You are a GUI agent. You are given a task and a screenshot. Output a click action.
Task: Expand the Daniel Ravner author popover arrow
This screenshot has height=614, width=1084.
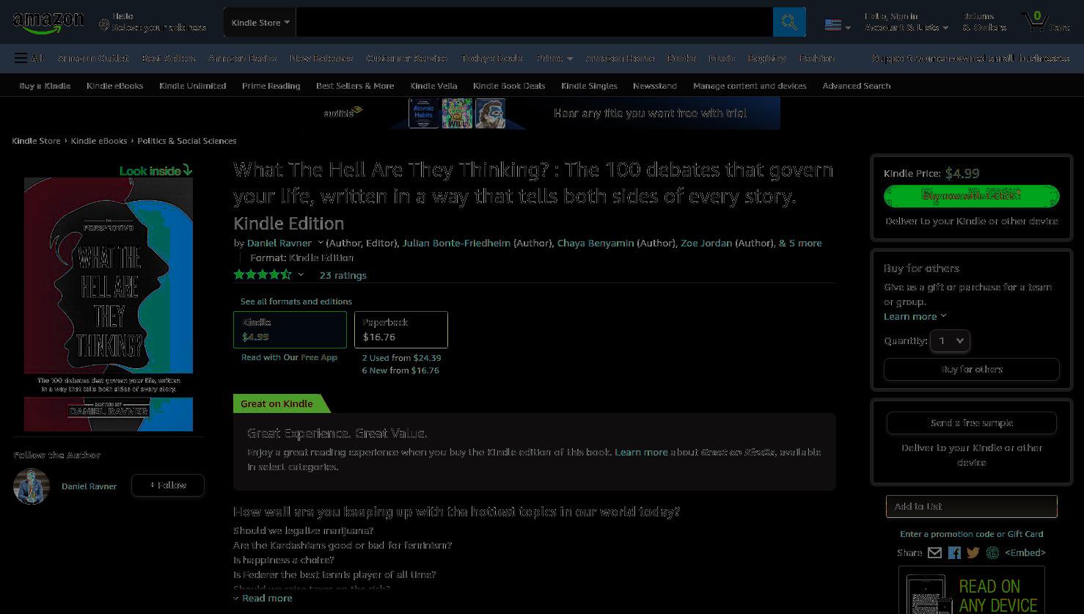point(320,243)
